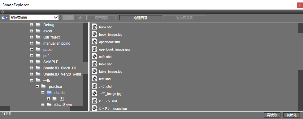Image resolution: width=303 pixels, height=119 pixels.
Task: Click the file list vertical scrollbar
Action: 300,67
